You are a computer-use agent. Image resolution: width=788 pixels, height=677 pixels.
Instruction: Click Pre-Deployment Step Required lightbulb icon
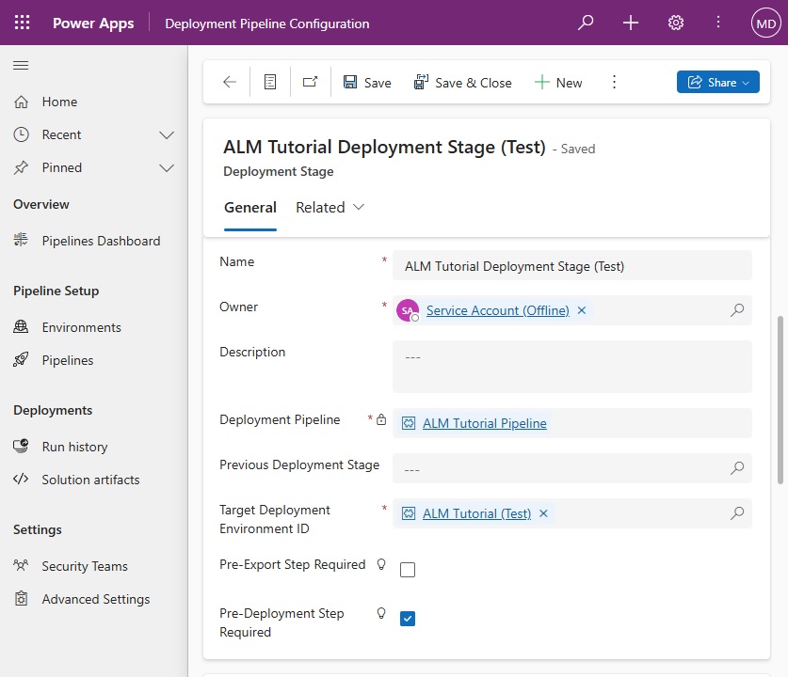click(x=381, y=613)
